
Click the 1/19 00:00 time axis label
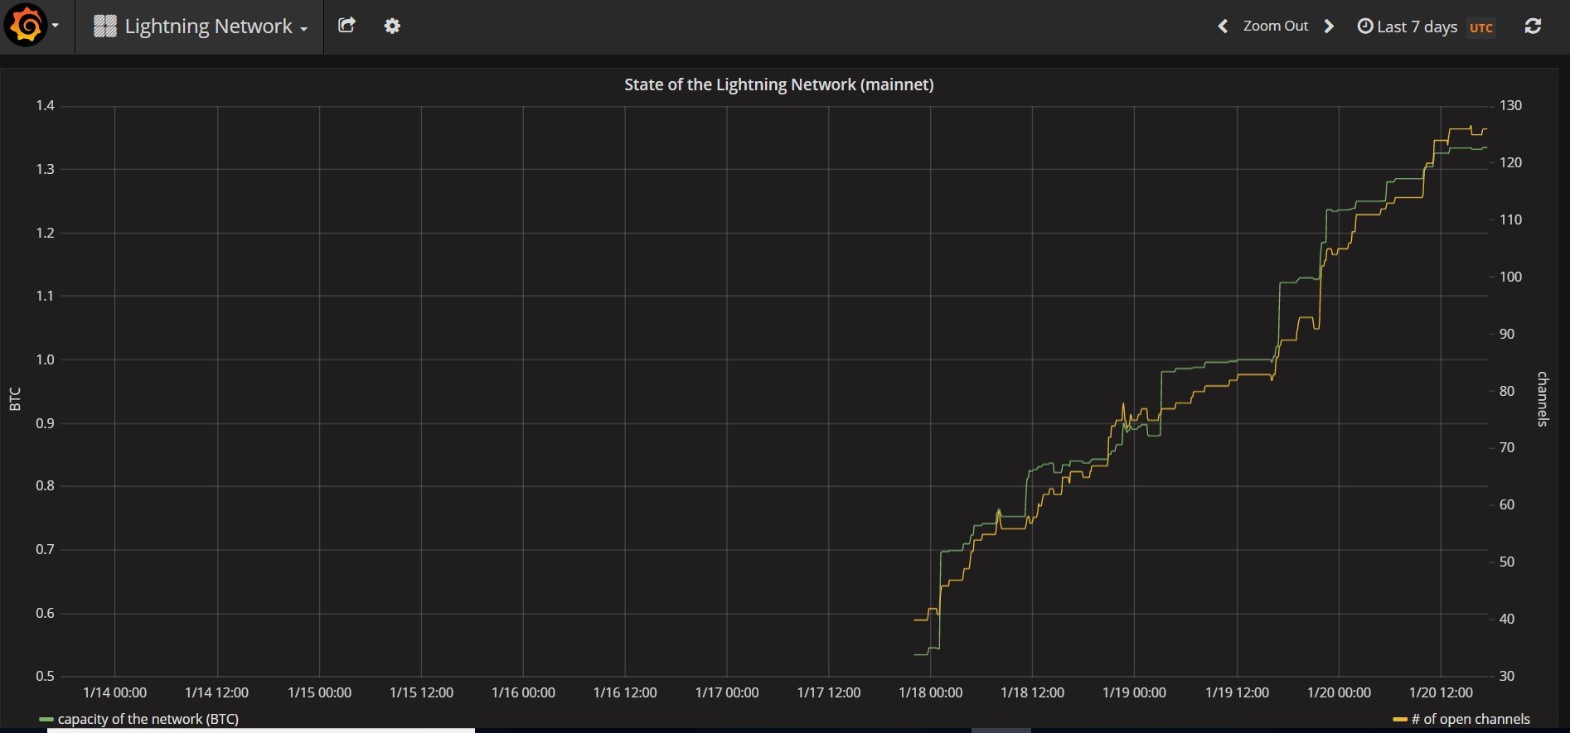(x=1135, y=692)
